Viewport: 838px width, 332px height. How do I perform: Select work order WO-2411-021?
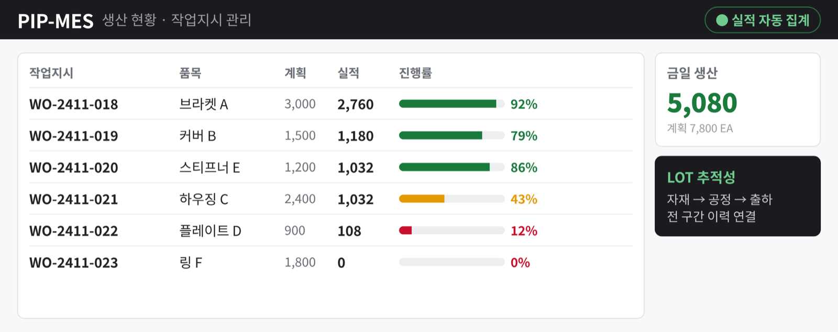[x=331, y=199]
